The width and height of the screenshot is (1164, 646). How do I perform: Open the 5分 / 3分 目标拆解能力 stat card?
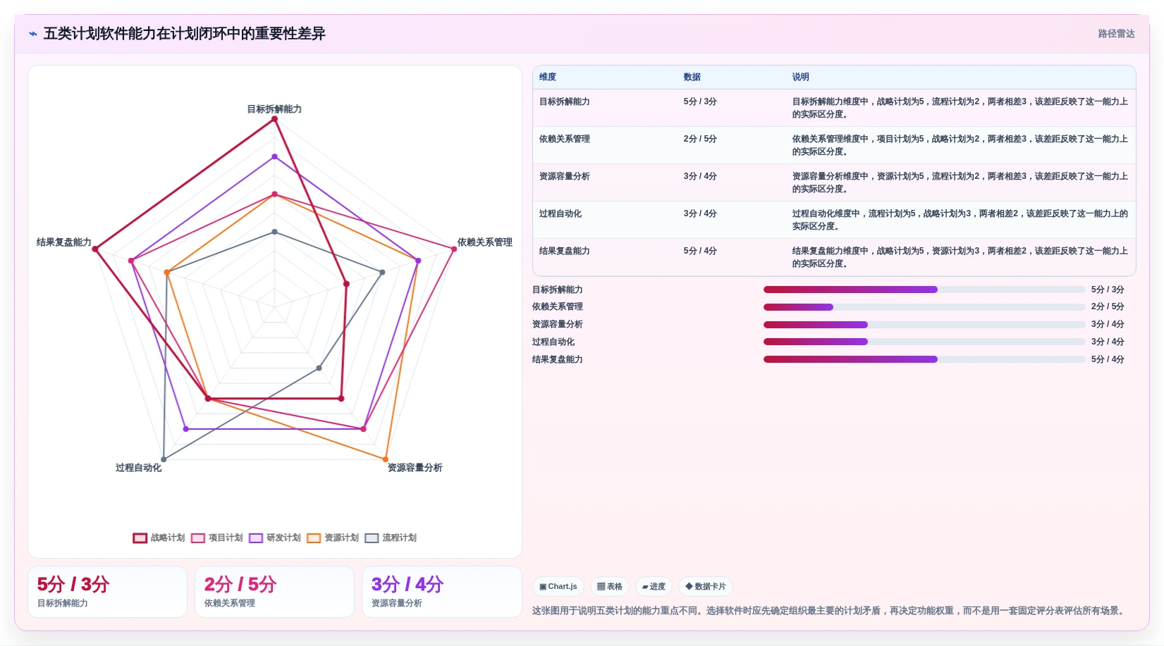tap(107, 592)
